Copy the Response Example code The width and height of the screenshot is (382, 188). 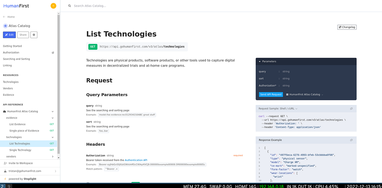(351, 140)
